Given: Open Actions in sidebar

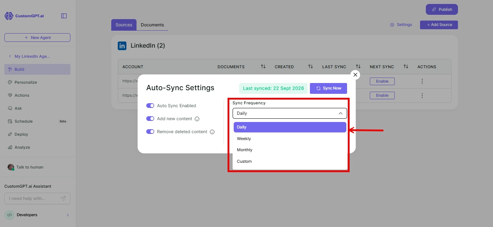Looking at the screenshot, I should (37, 95).
